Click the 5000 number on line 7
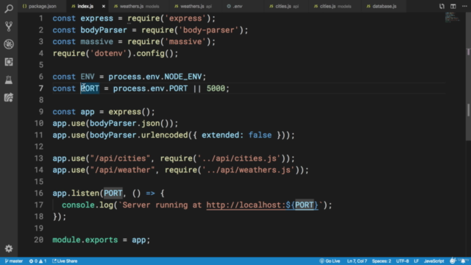Image resolution: width=471 pixels, height=265 pixels. [216, 88]
